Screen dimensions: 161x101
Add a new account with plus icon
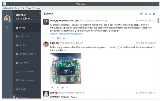pos(7,27)
